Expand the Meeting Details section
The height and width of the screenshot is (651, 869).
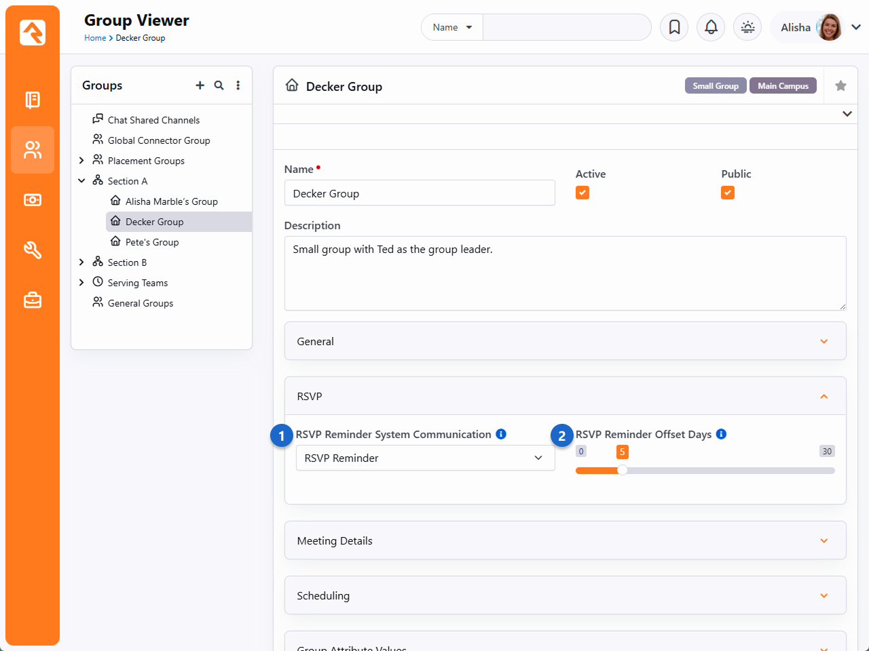click(x=824, y=540)
